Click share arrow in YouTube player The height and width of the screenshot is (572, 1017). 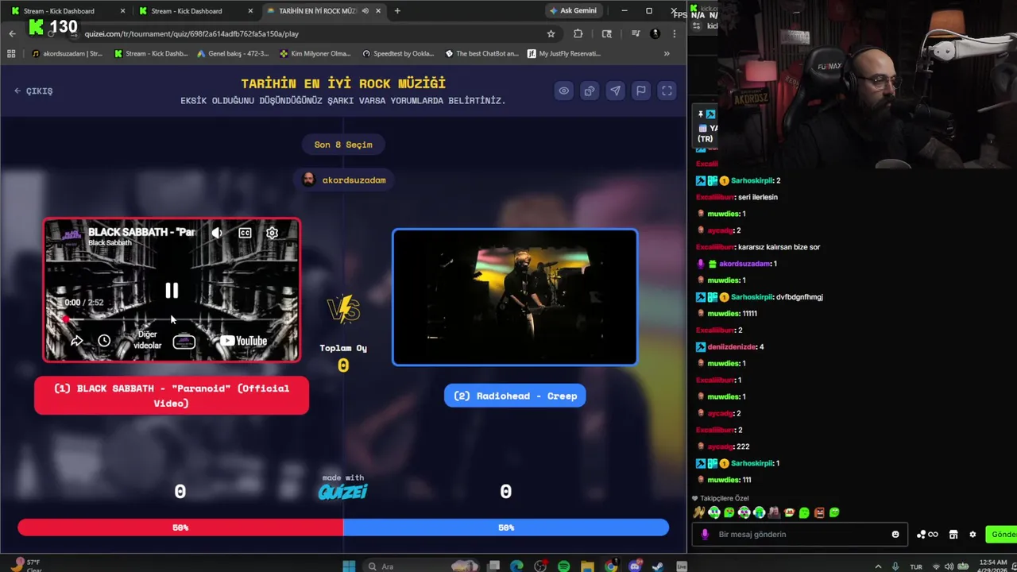(x=76, y=341)
